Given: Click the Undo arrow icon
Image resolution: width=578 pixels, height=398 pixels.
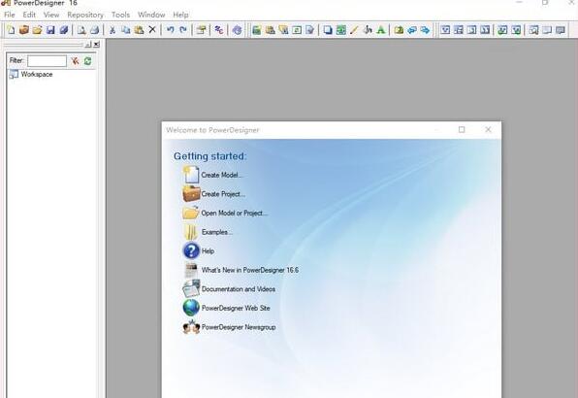Looking at the screenshot, I should pos(170,30).
